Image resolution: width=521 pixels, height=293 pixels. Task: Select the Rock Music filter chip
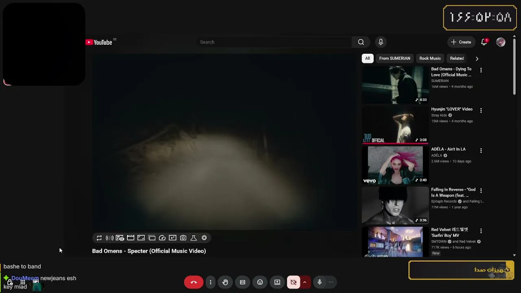click(x=430, y=58)
